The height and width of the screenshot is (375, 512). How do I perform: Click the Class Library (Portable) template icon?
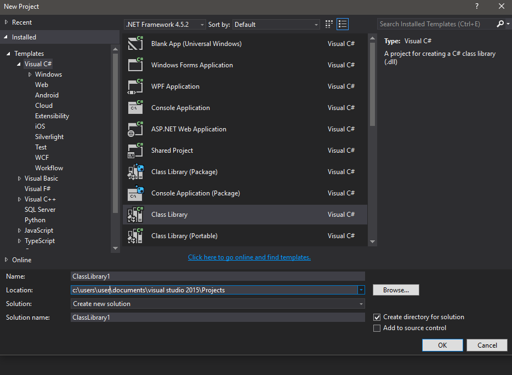click(135, 235)
